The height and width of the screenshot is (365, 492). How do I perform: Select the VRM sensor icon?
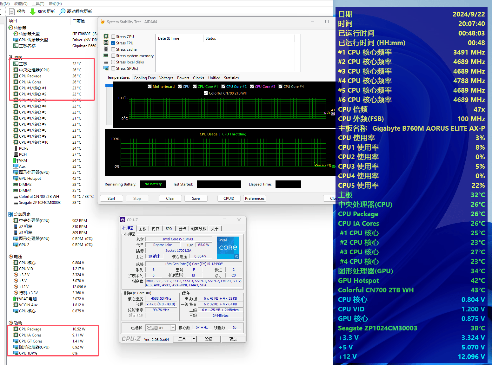click(16, 160)
